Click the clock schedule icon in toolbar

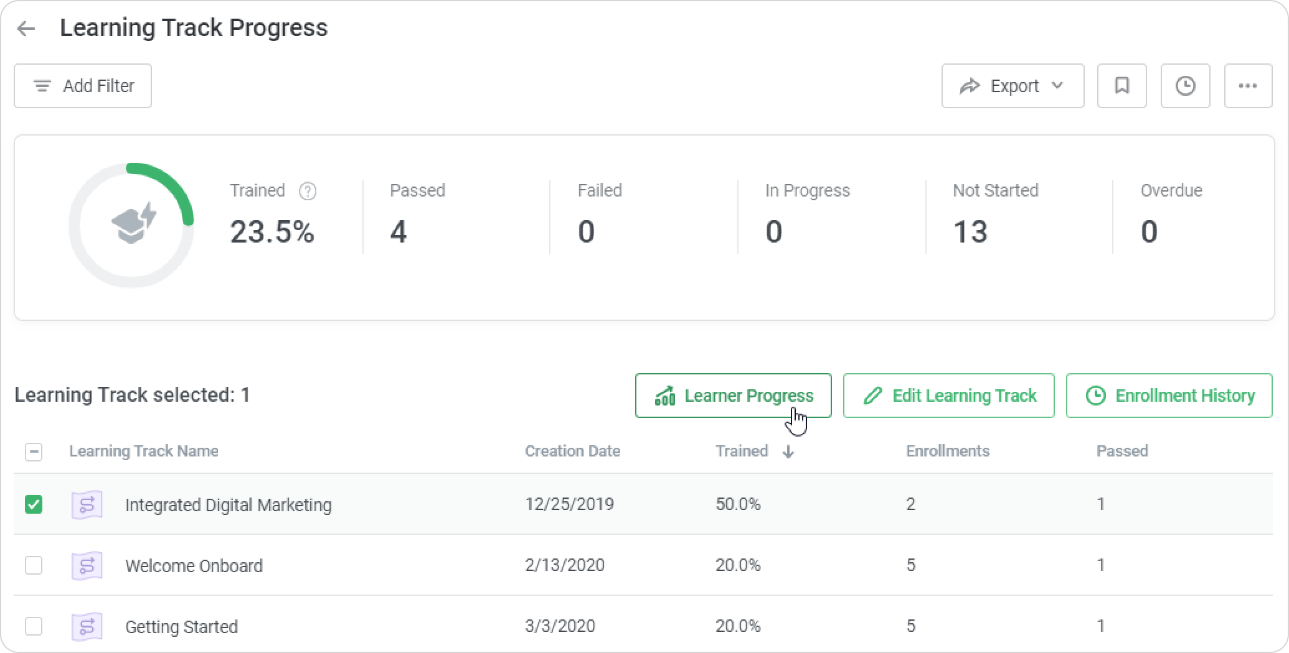pos(1185,86)
